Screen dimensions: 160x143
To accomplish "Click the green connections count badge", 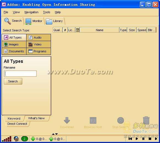I will click(x=25, y=139).
